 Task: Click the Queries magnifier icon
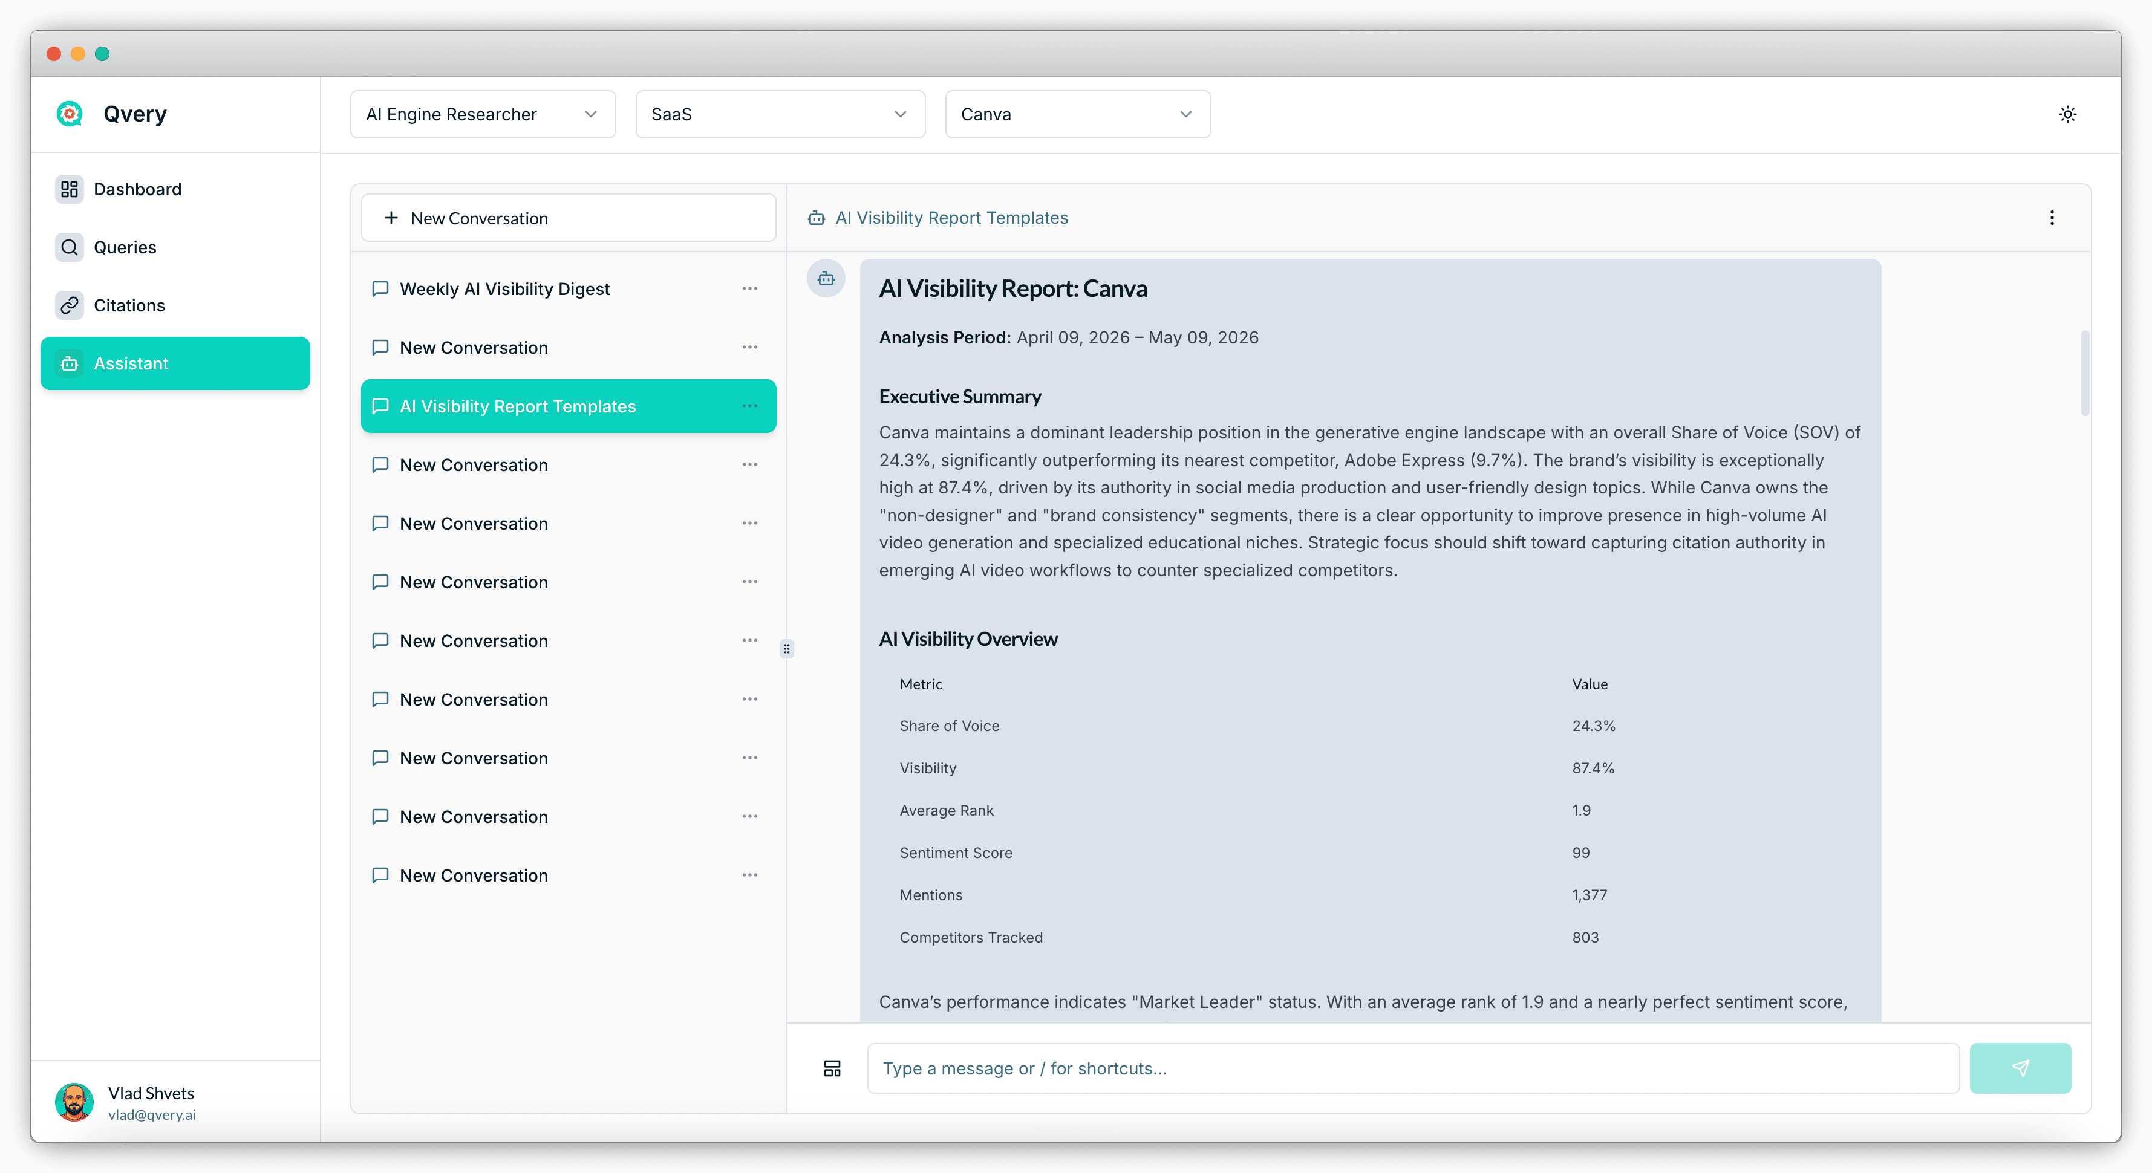click(70, 247)
